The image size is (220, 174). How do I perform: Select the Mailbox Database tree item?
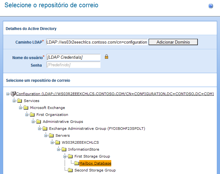tap(95, 163)
